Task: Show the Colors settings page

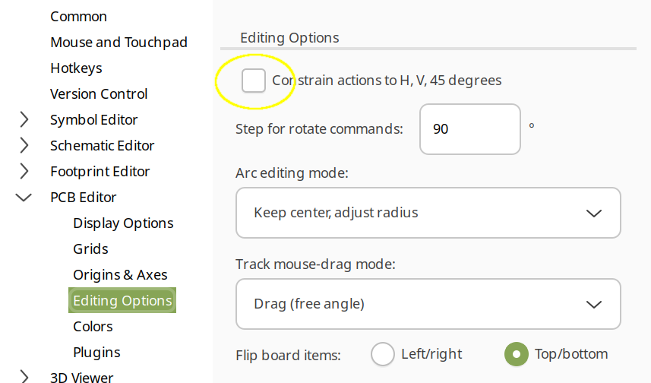Action: (93, 326)
